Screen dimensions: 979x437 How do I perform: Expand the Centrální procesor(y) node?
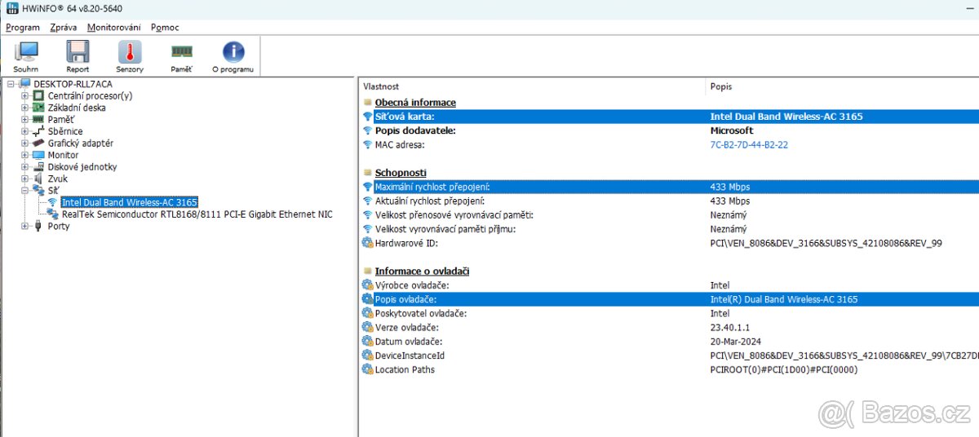(x=24, y=95)
